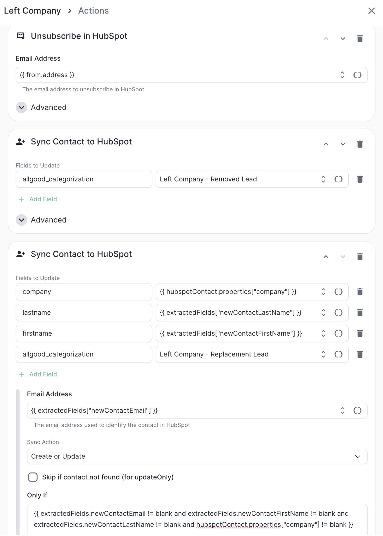Delete the Removed Lead field row
383x536 pixels.
[360, 179]
